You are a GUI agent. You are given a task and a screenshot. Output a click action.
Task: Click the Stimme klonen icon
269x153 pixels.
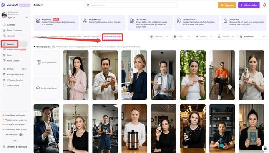(x=4, y=49)
